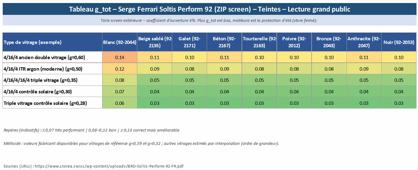Click the Poivre (92-2012) header cell
The height and width of the screenshot is (170, 418).
click(294, 42)
